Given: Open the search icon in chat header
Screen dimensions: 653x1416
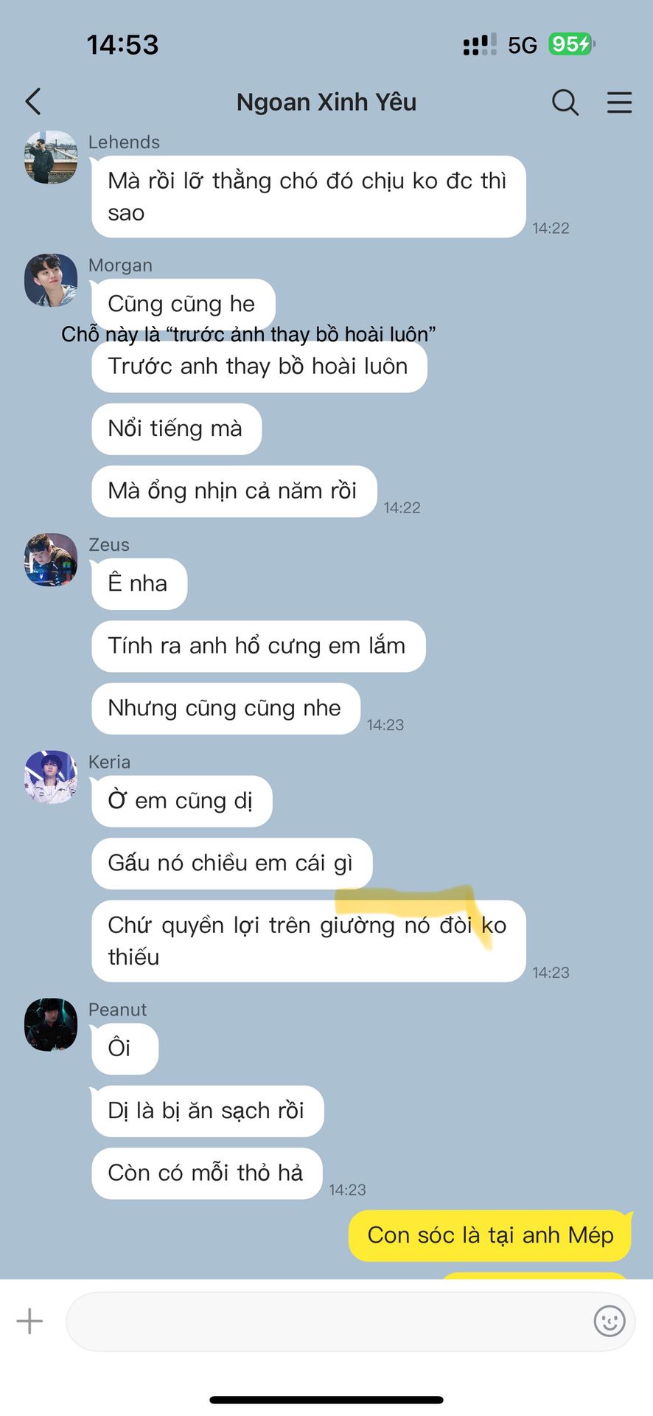Looking at the screenshot, I should 565,102.
